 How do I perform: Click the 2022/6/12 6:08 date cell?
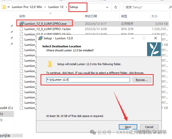96,29
